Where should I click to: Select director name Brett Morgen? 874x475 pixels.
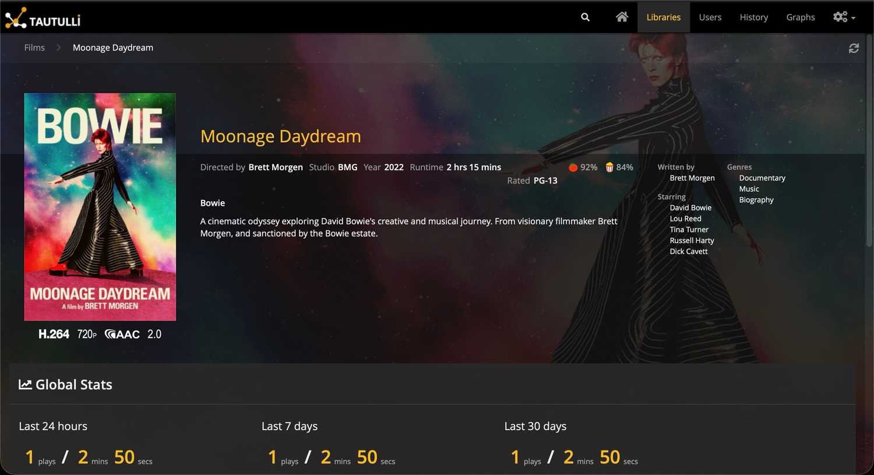pos(276,167)
